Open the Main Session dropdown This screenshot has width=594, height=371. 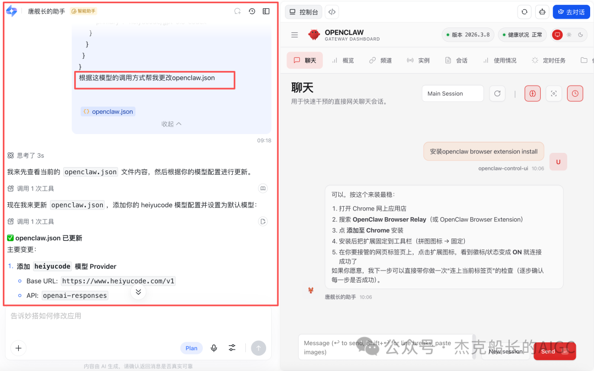(x=453, y=93)
